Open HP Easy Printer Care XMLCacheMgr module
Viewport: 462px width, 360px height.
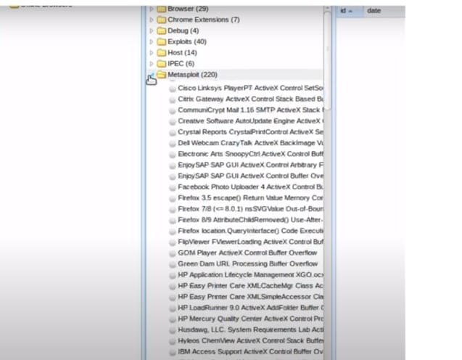point(250,286)
